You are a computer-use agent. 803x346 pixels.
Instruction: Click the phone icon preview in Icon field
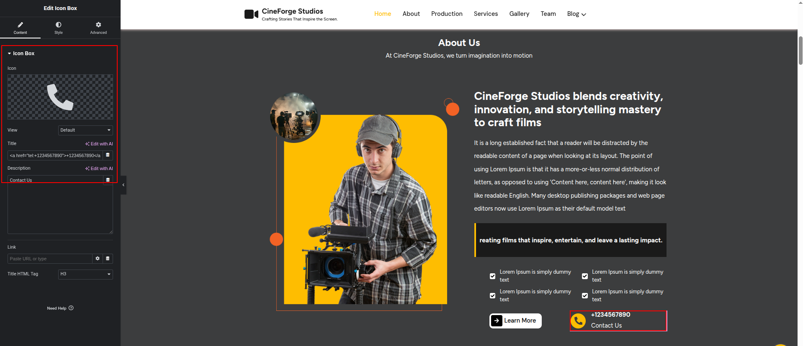pyautogui.click(x=60, y=97)
